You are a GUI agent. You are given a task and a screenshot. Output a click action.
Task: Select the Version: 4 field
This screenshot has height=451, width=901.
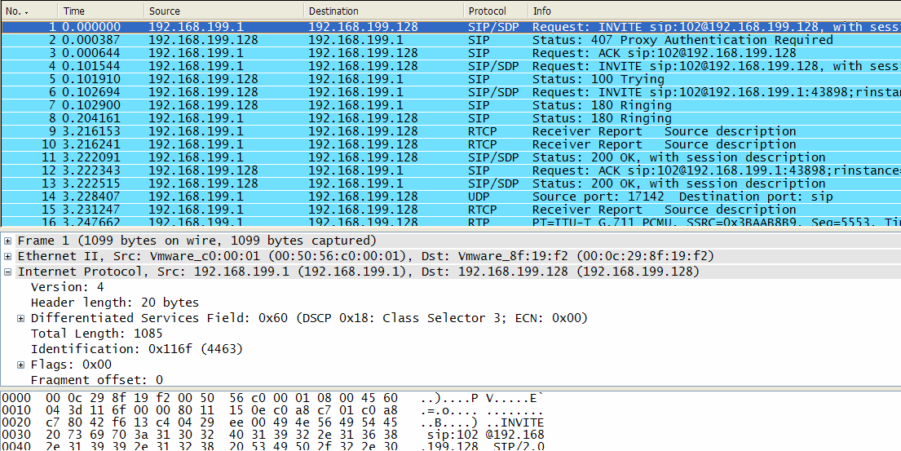67,287
